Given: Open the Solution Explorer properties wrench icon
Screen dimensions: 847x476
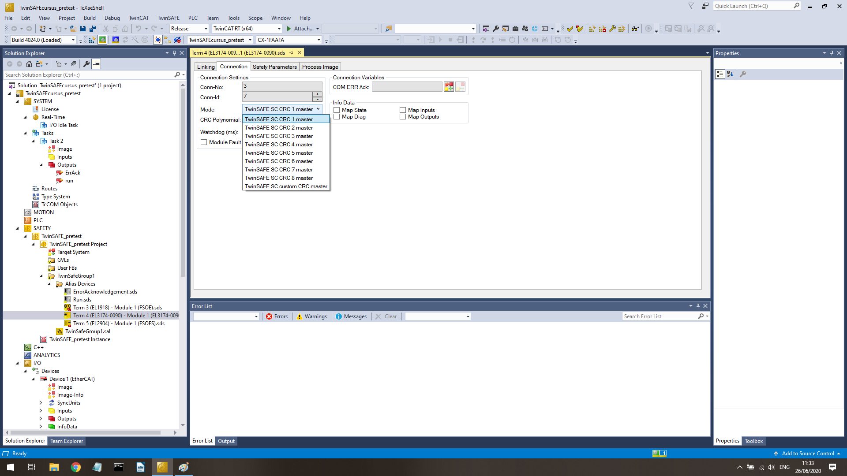Looking at the screenshot, I should coord(86,64).
